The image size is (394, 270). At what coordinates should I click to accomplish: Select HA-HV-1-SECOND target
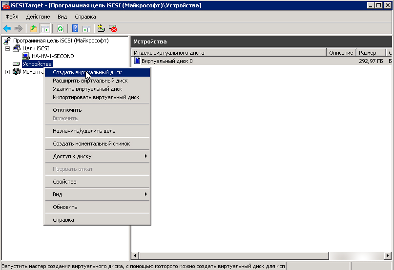pos(53,56)
